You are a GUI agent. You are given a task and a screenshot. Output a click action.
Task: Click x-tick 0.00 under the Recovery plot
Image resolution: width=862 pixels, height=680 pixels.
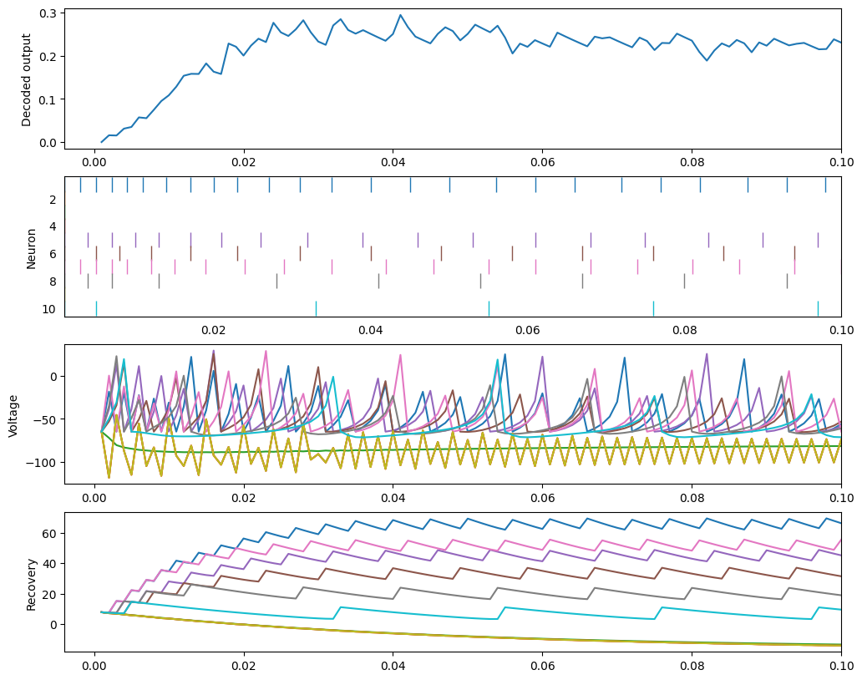tap(94, 667)
